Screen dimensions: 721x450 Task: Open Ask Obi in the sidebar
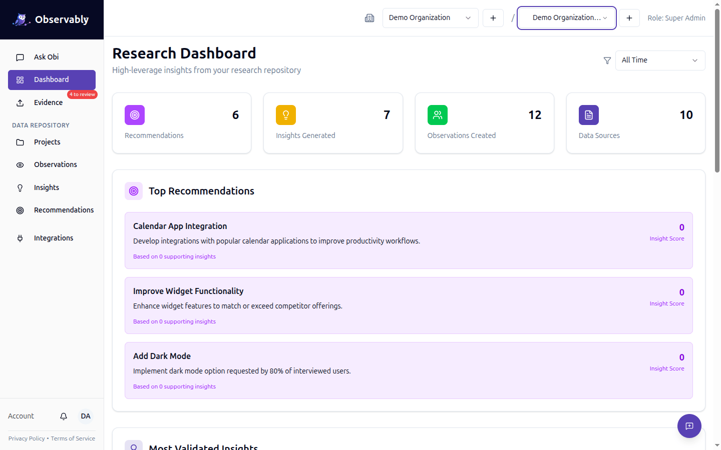[x=46, y=57]
